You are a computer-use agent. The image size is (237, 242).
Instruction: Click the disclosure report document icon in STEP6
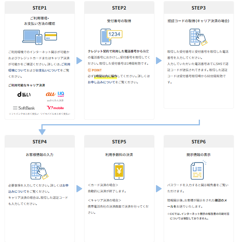click(198, 170)
